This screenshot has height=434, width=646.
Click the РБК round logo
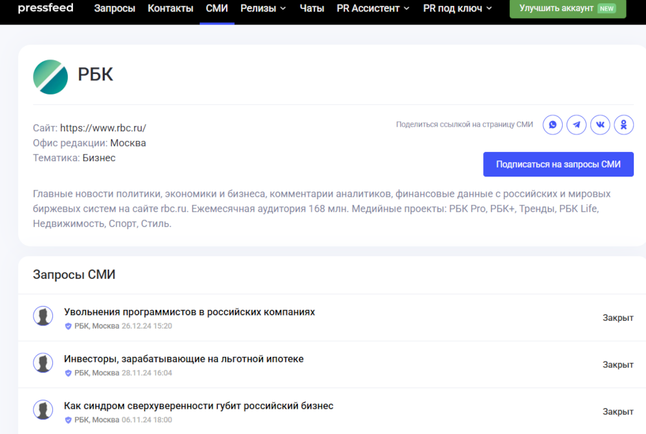(50, 77)
